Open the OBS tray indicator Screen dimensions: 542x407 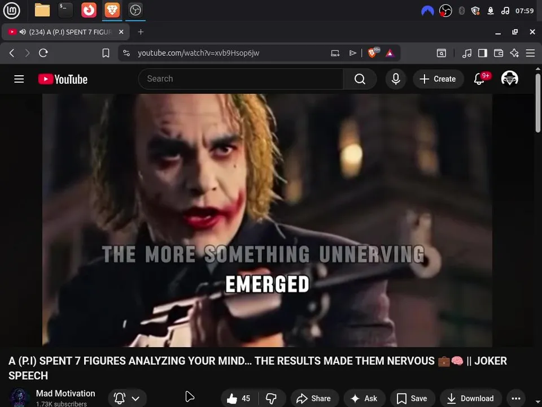coord(445,11)
